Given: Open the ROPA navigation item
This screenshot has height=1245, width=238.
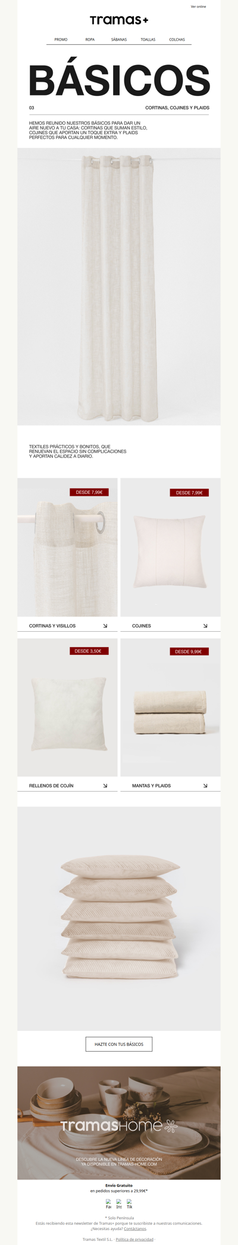Looking at the screenshot, I should (x=90, y=39).
